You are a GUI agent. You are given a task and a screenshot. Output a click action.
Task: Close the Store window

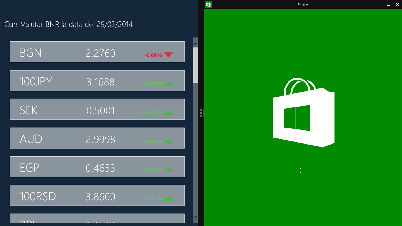pos(398,4)
